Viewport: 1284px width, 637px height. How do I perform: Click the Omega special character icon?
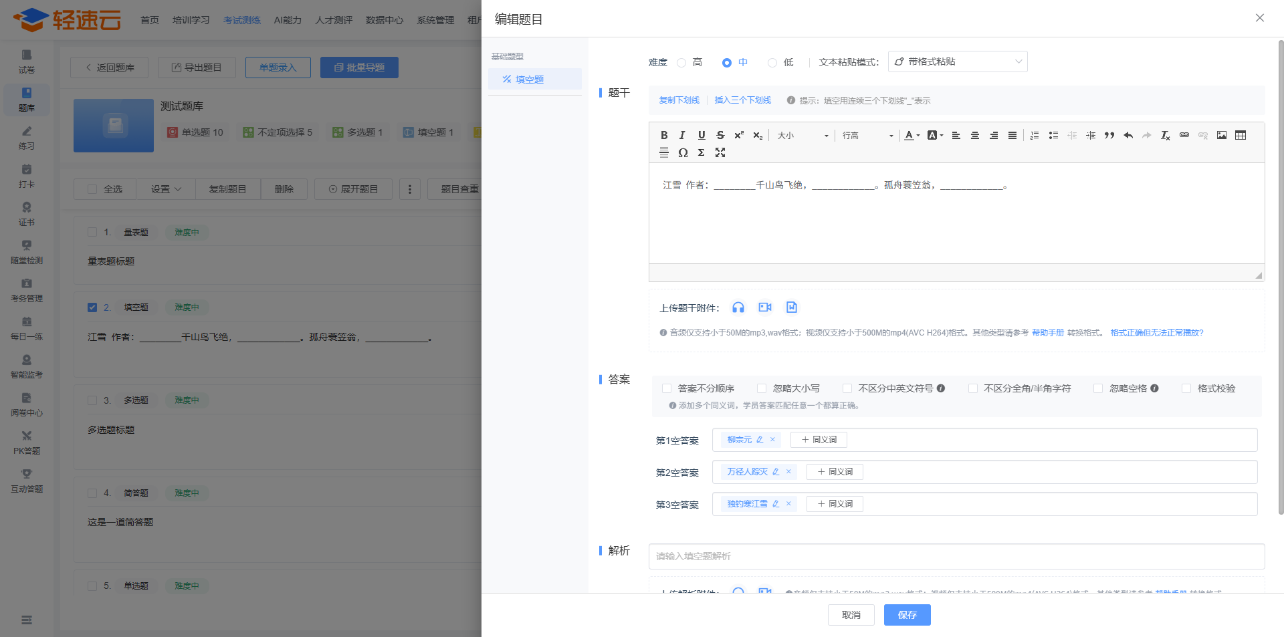coord(682,152)
